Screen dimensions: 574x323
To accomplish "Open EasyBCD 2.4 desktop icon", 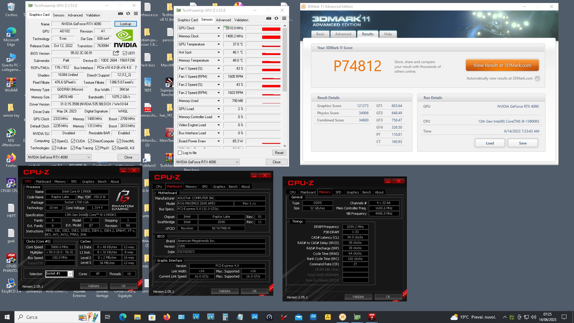I will coord(11,286).
